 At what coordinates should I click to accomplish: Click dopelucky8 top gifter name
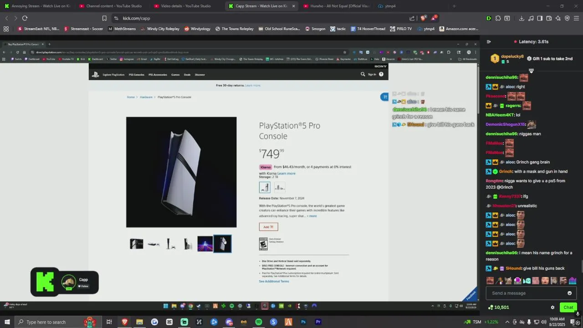coord(512,56)
